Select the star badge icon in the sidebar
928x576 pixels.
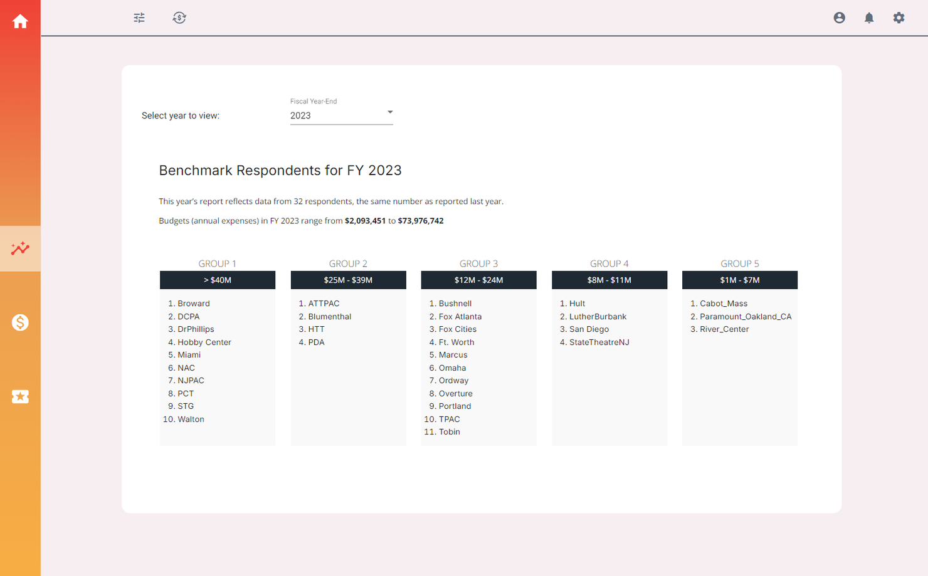21,396
